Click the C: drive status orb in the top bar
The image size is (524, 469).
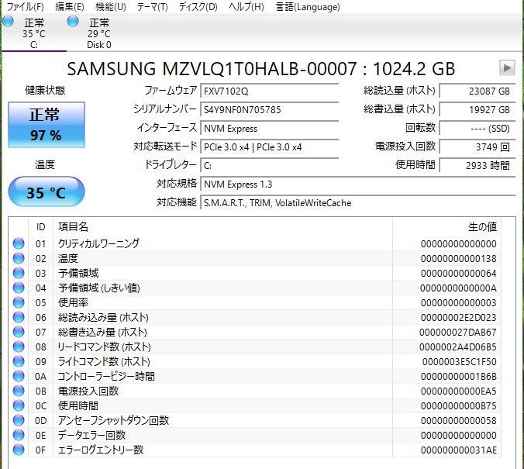8,22
